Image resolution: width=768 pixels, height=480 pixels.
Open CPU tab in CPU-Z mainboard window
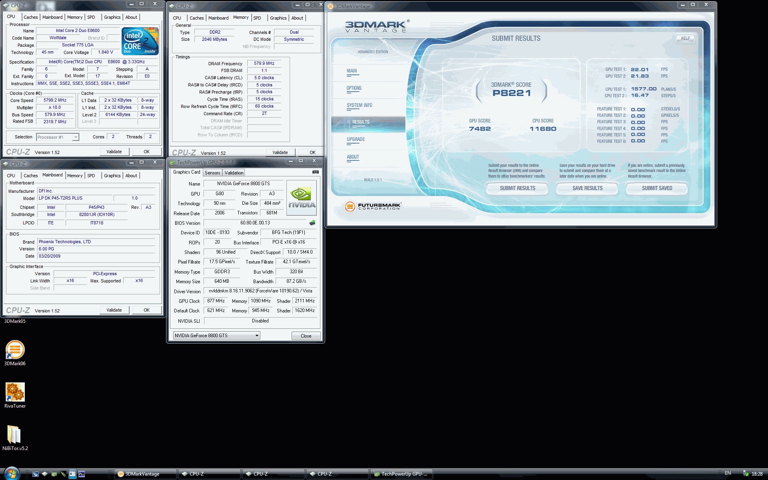(11, 176)
